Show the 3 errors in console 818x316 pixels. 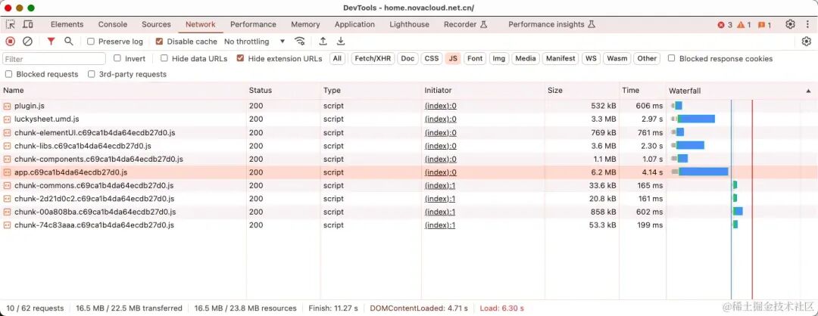pos(725,24)
